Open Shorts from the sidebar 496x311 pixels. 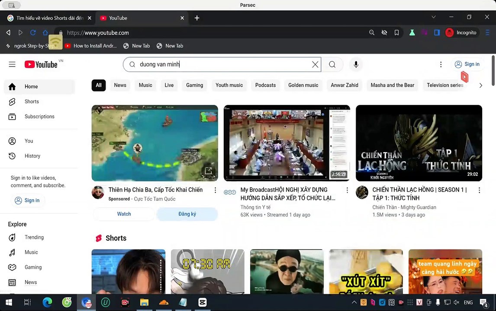pos(39,102)
